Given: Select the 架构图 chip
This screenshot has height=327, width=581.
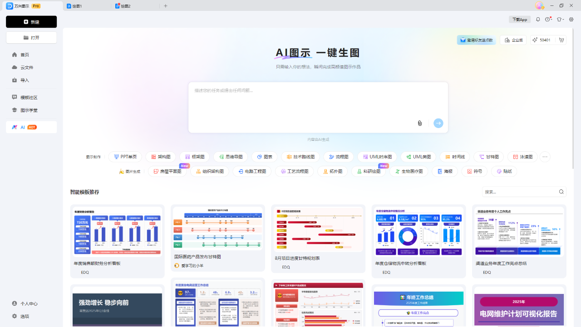Looking at the screenshot, I should (161, 157).
